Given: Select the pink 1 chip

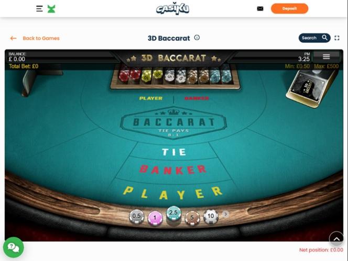Looking at the screenshot, I should [x=155, y=218].
